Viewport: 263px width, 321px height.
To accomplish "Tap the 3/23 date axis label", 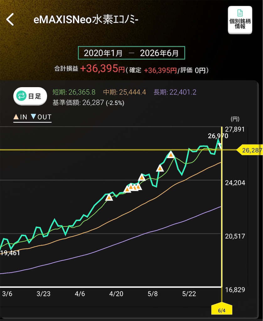I will tap(43, 294).
